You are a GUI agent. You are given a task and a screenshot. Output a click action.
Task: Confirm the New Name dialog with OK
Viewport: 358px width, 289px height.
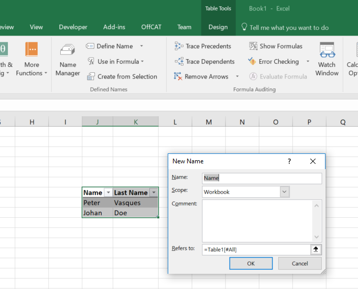point(251,263)
